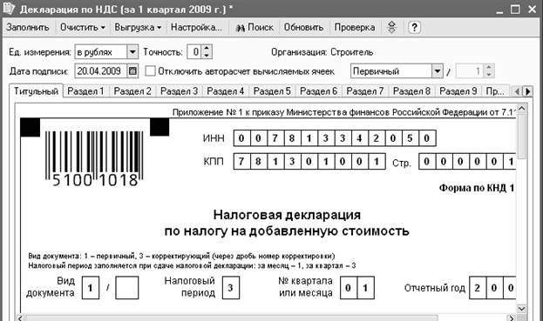Click the Заполнить button
This screenshot has height=321, width=543.
tap(28, 27)
